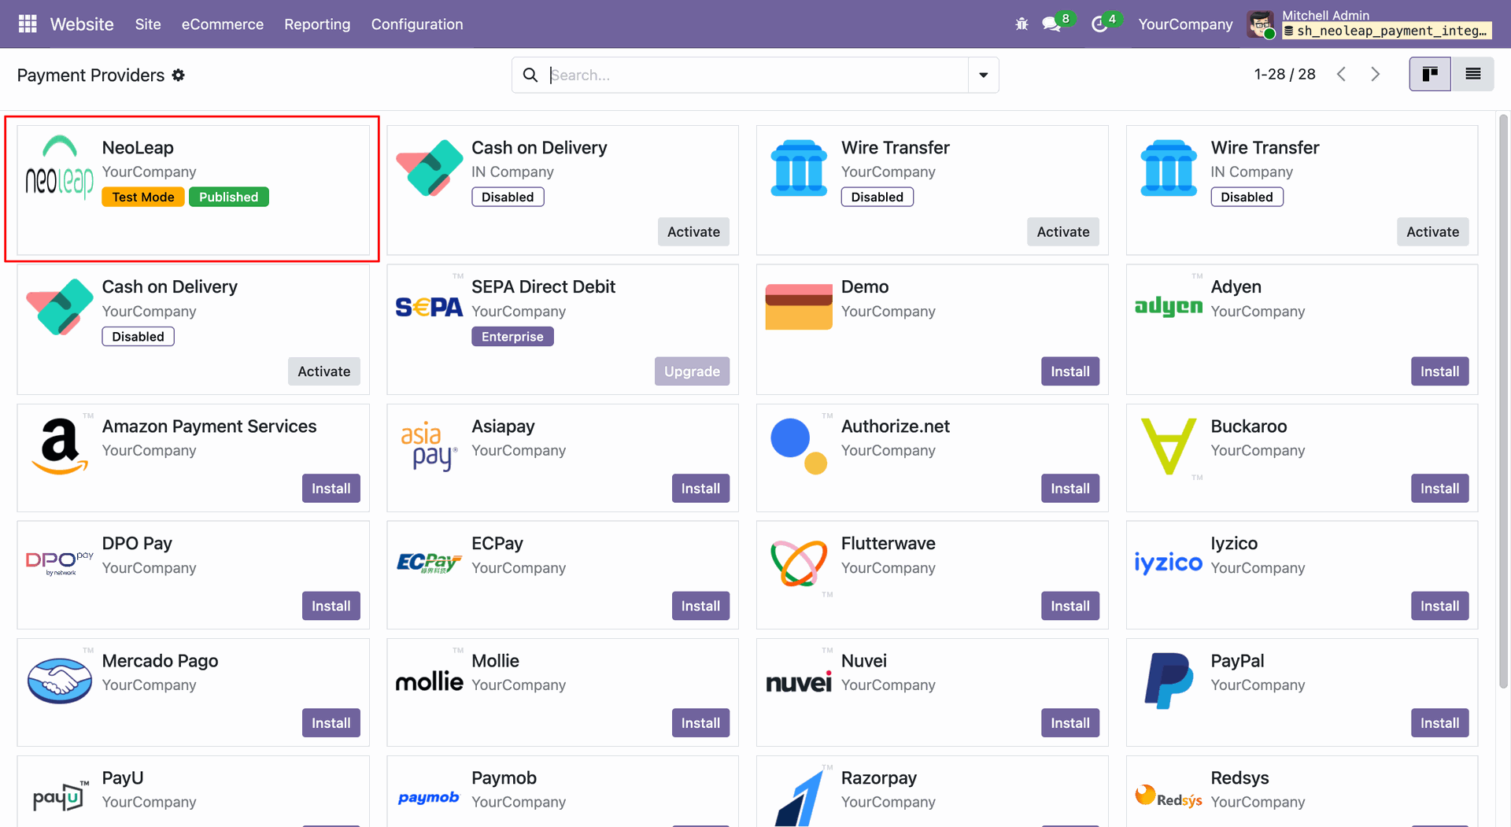Click the SEPA Direct Debit logo
1511x827 pixels.
coord(429,307)
